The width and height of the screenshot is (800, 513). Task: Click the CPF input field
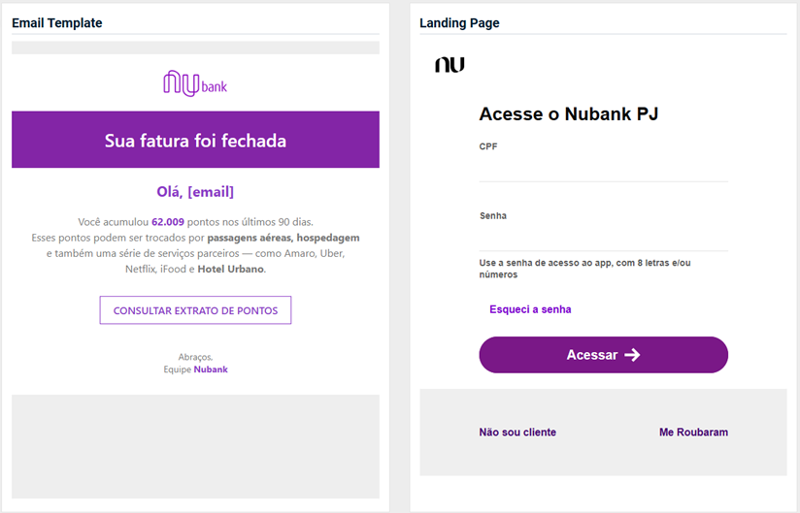[603, 169]
